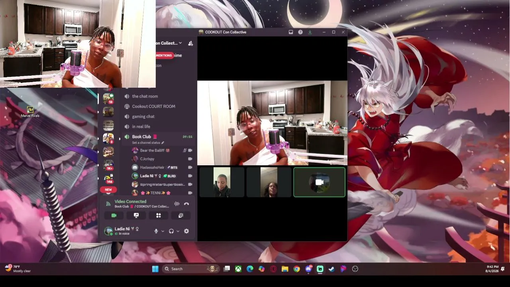Mute the microphone in user panel

point(156,231)
